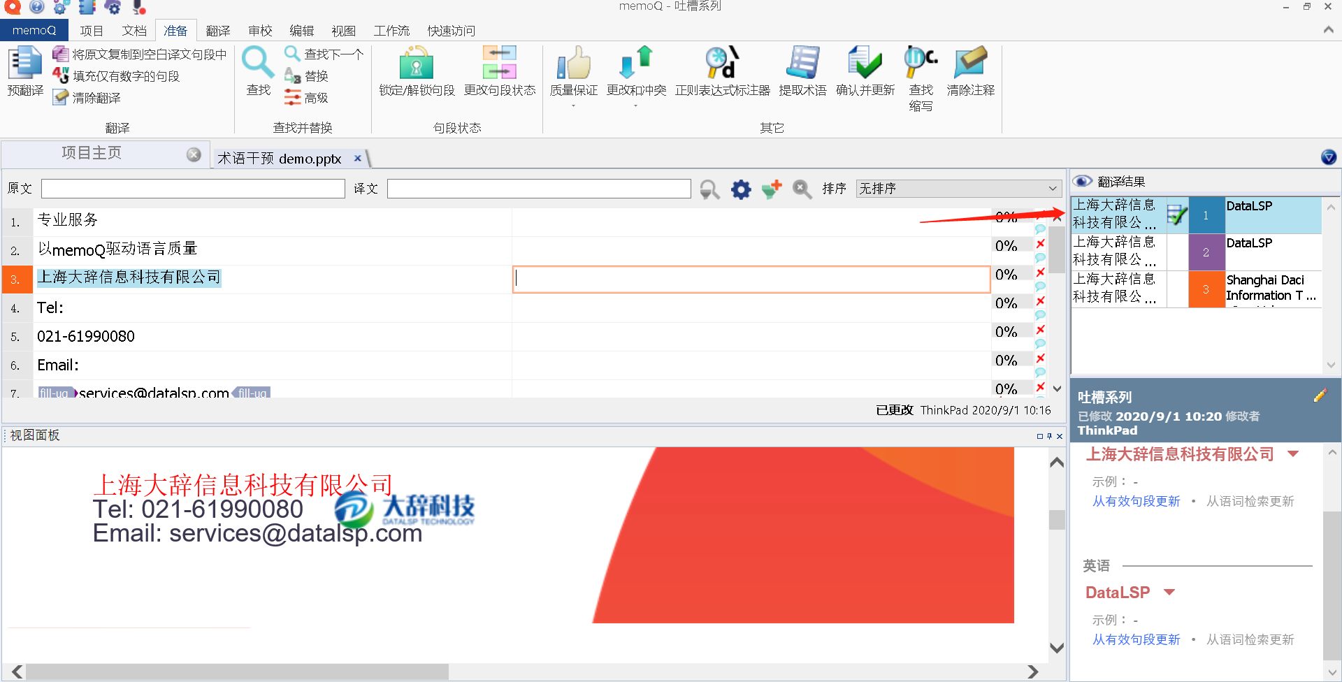Click the 原文 source filter input

pos(193,189)
